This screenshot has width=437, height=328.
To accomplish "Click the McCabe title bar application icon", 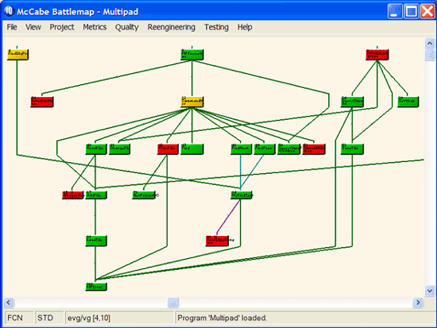I will click(9, 11).
